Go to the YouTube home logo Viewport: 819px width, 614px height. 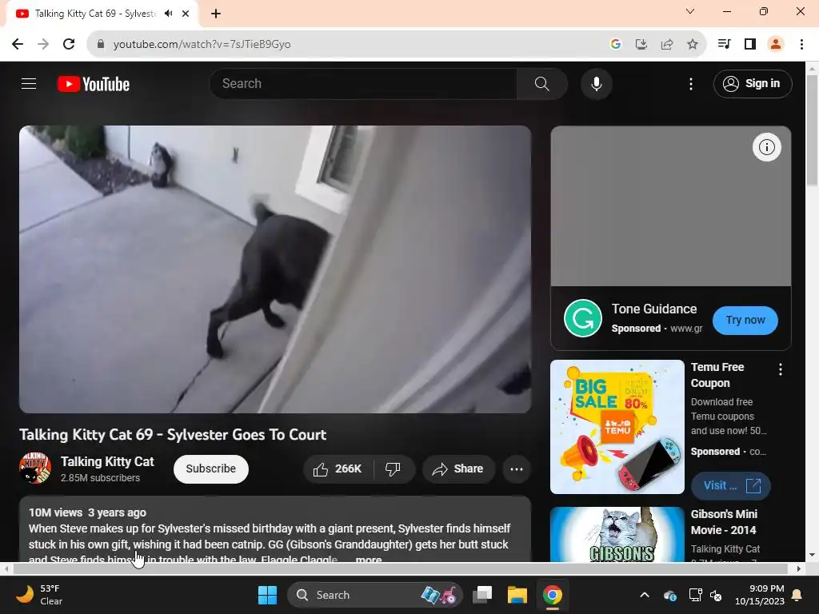point(94,84)
